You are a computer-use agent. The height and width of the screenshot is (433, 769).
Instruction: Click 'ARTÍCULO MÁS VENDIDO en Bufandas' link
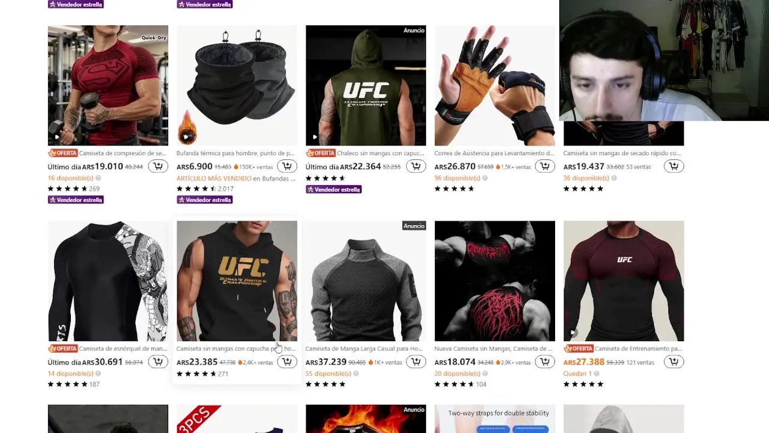pos(236,179)
